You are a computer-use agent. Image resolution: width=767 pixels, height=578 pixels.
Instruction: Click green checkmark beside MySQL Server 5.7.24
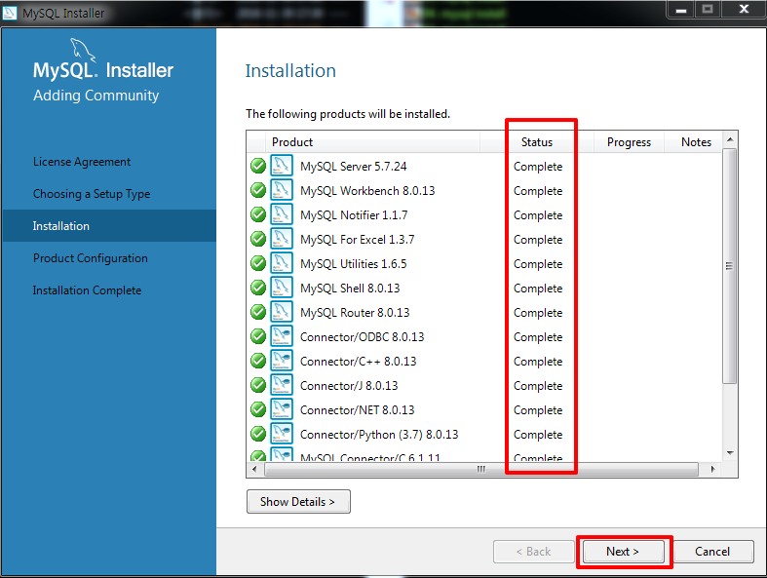coord(258,166)
